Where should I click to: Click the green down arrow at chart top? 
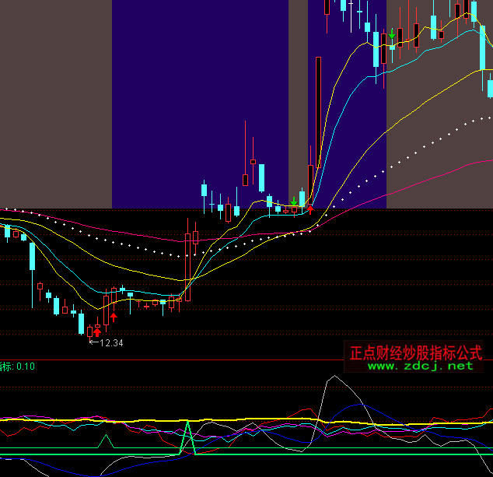(x=392, y=35)
